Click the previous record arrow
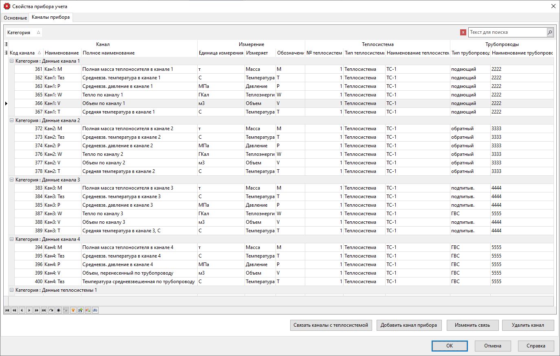 pyautogui.click(x=22, y=310)
